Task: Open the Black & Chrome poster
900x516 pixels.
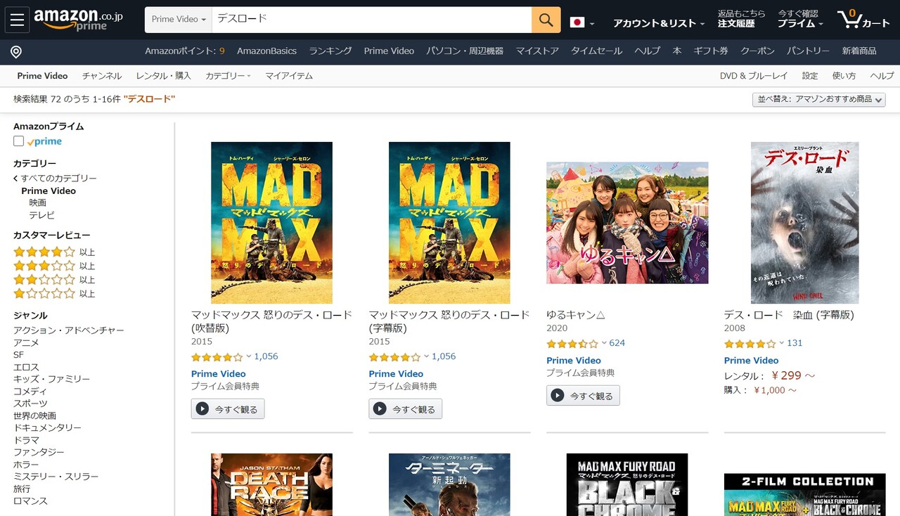Action: (627, 484)
